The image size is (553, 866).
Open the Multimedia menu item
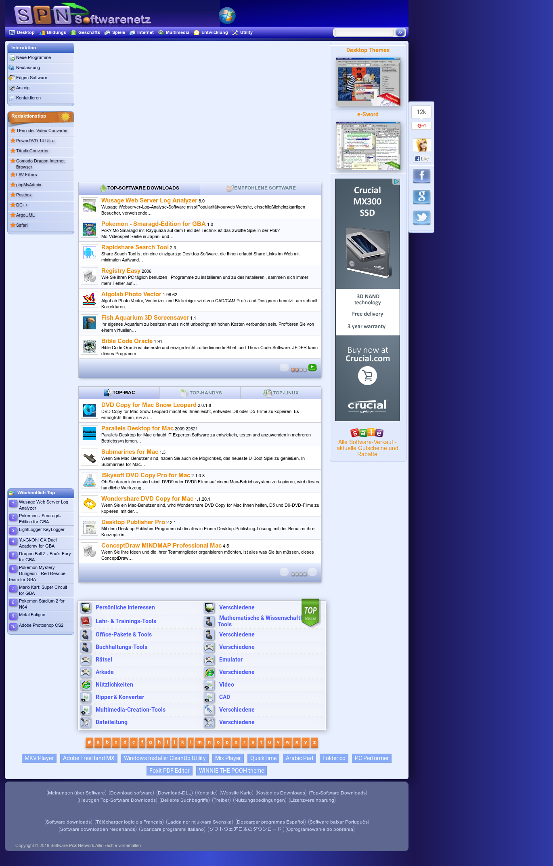click(x=174, y=32)
